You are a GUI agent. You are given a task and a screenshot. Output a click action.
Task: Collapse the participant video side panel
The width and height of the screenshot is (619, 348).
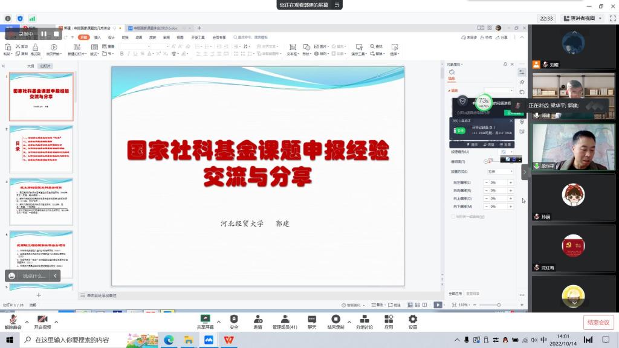pyautogui.click(x=525, y=172)
